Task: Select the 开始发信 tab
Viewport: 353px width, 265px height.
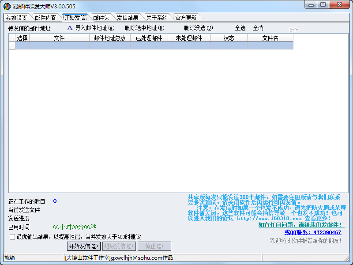Action: (75, 18)
